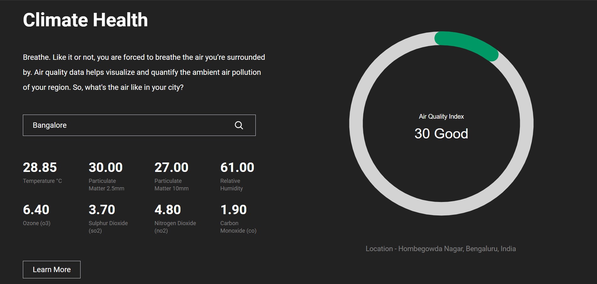Select the Relative Humidity value 61.00
The height and width of the screenshot is (284, 597).
click(237, 168)
